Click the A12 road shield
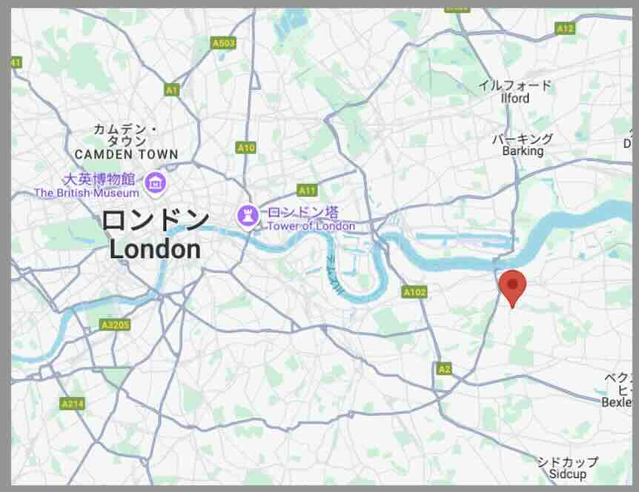 click(x=565, y=28)
